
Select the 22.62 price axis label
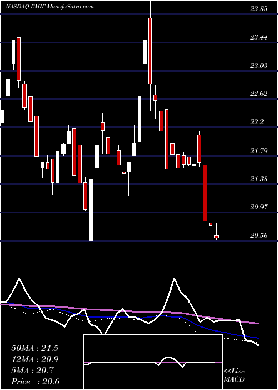coord(259,94)
